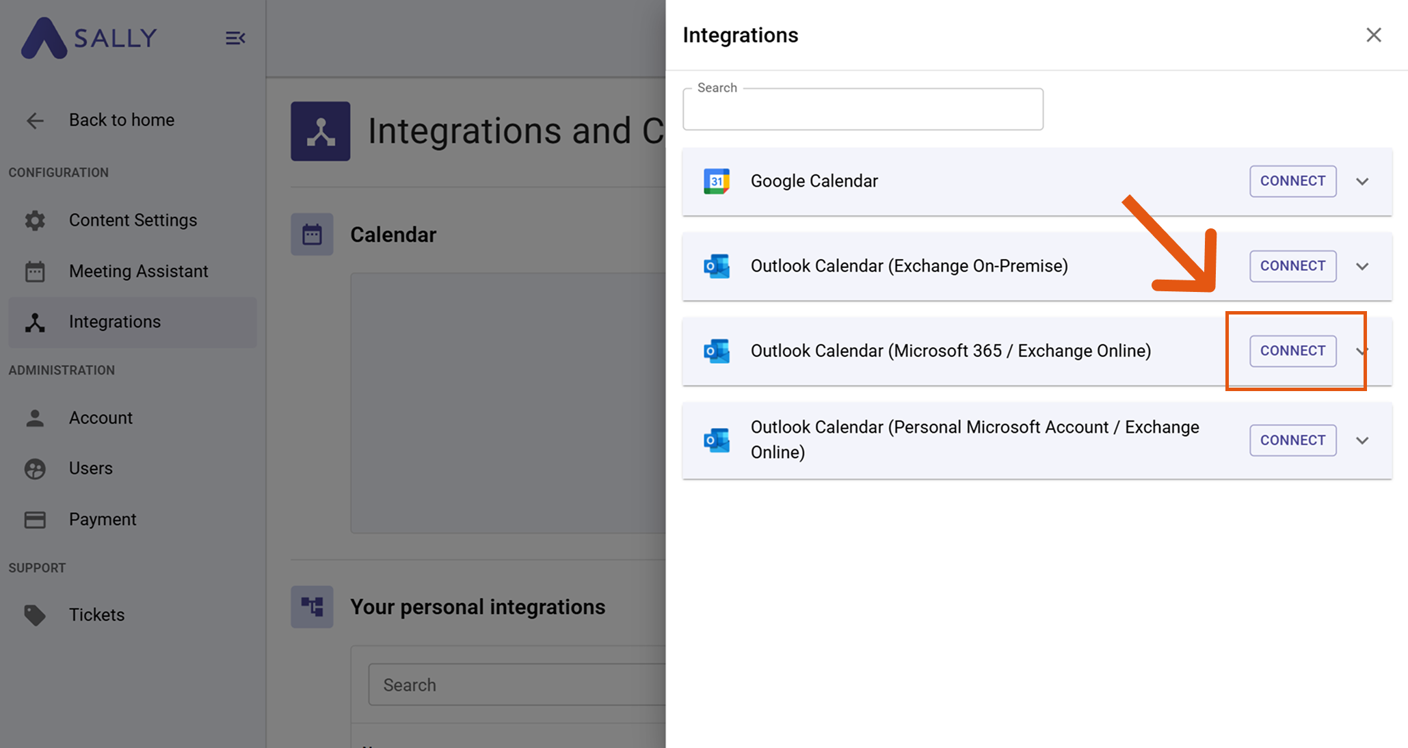Click the Meeting Assistant calendar icon
The image size is (1408, 748).
35,271
